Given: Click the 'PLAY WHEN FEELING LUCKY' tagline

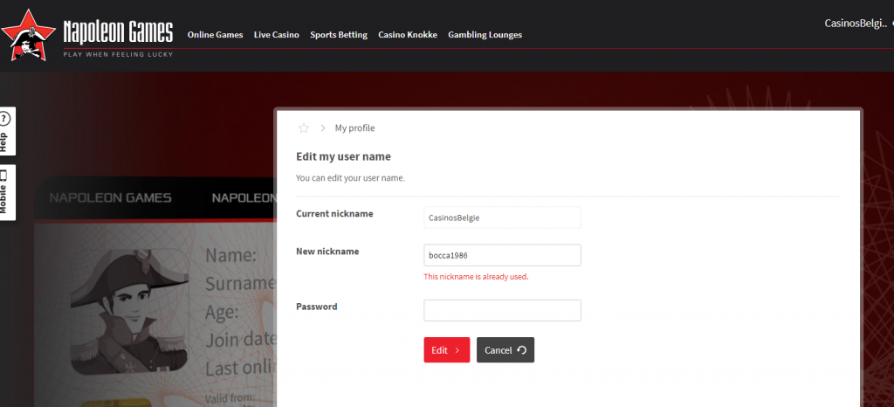Looking at the screenshot, I should [118, 55].
